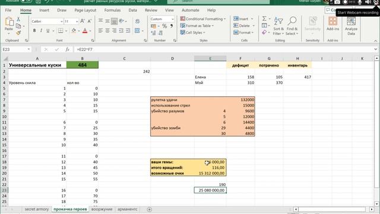Click the Fill down icon

coord(264,26)
